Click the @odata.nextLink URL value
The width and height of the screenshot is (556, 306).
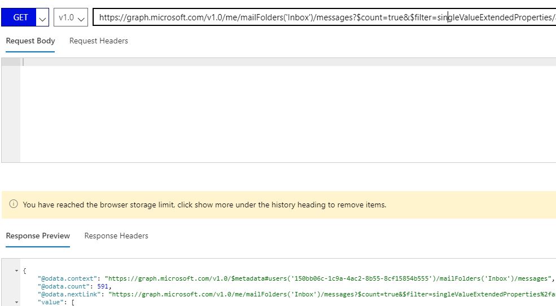coord(332,294)
